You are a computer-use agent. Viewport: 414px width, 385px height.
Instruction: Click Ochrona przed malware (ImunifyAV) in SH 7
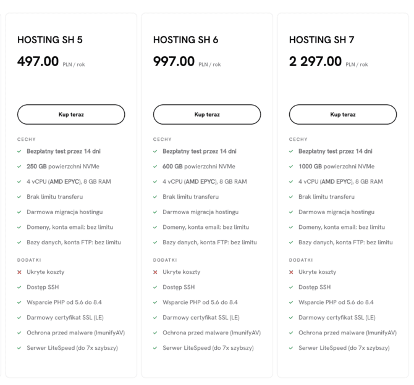pyautogui.click(x=347, y=333)
